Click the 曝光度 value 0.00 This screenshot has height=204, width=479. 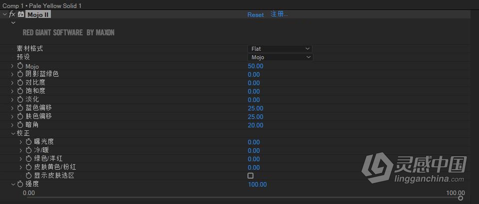pos(253,142)
